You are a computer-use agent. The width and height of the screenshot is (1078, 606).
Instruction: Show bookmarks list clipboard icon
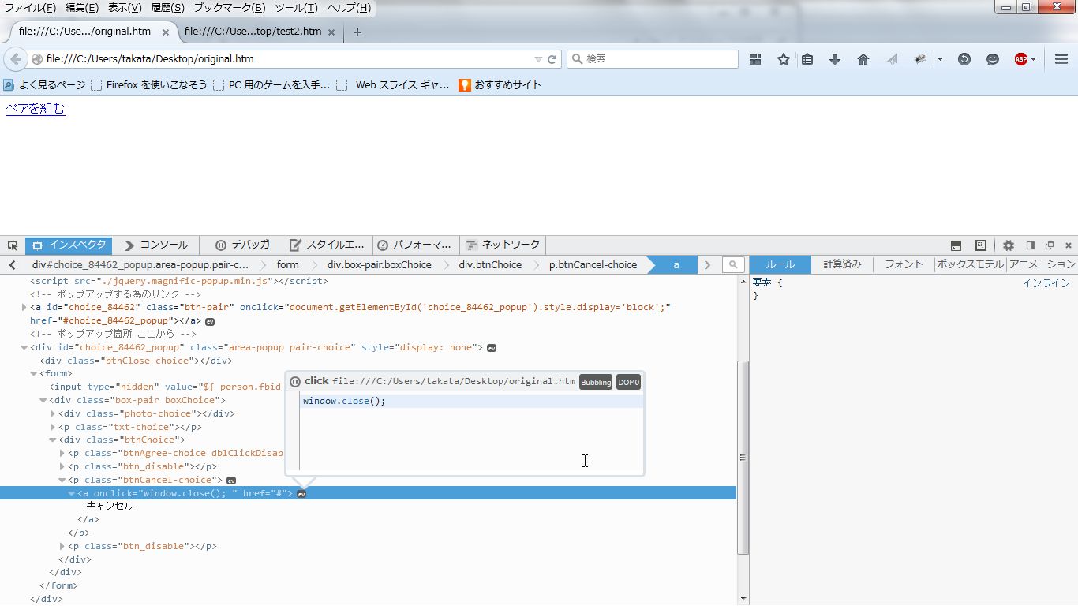click(807, 59)
